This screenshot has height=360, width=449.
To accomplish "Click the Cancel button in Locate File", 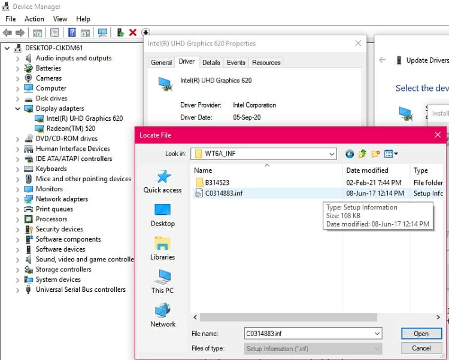I will (421, 348).
